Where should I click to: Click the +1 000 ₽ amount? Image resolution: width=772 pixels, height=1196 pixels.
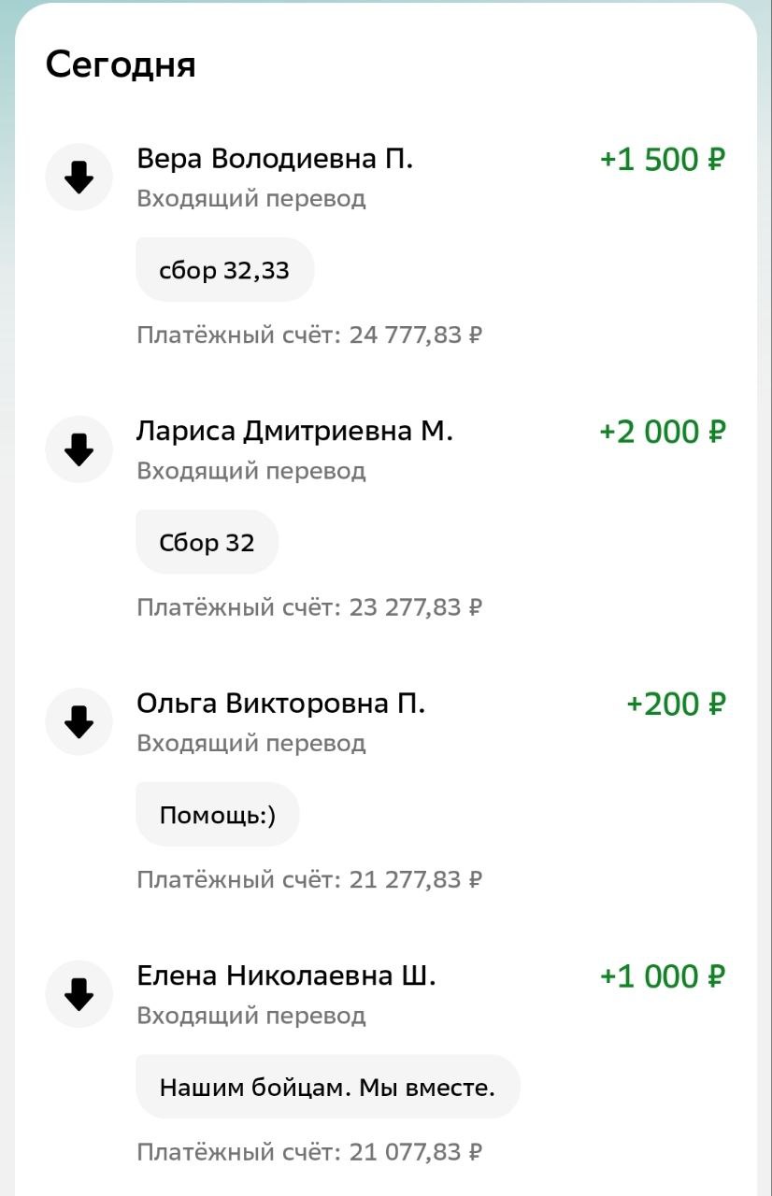[662, 976]
